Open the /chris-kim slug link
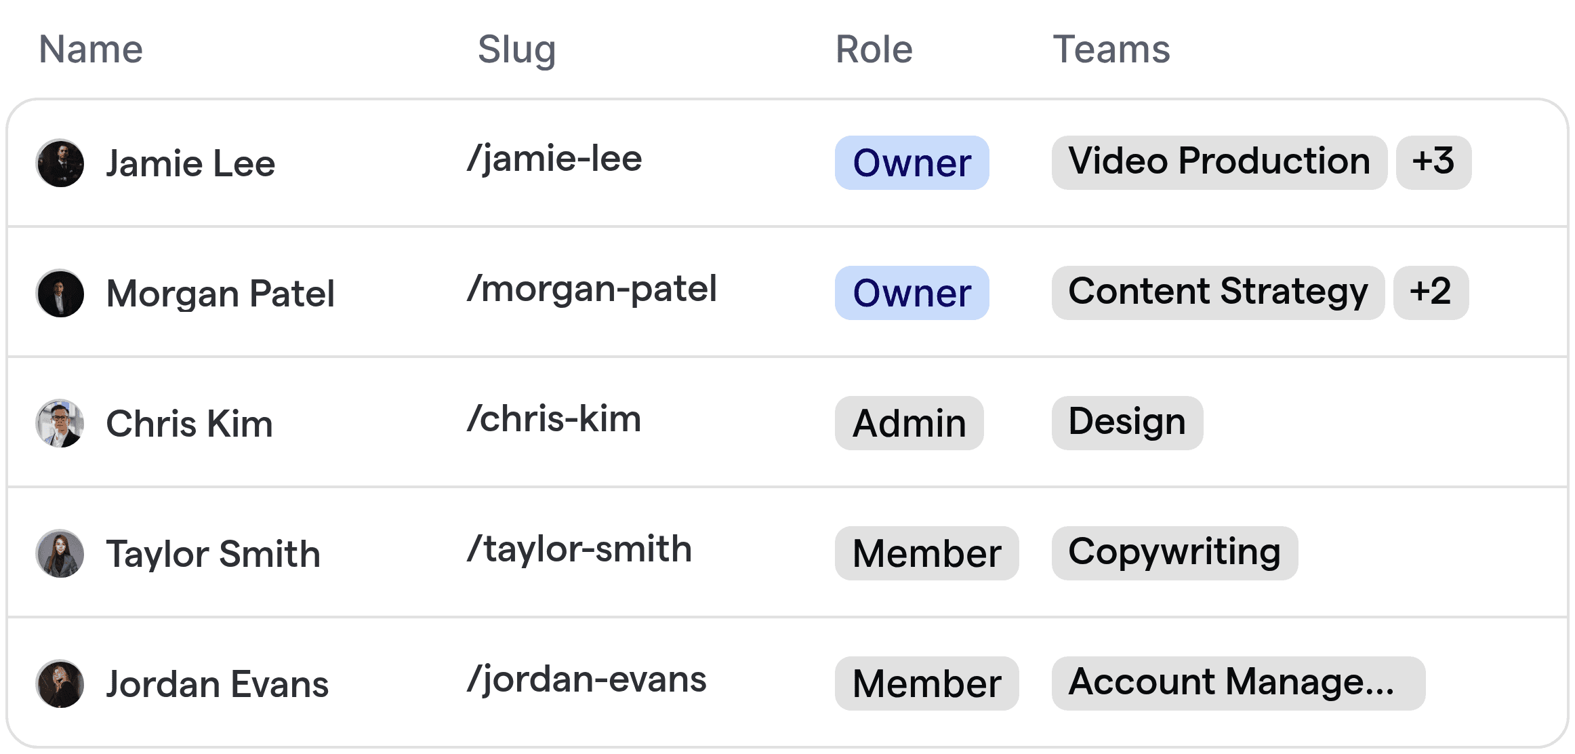The width and height of the screenshot is (1575, 754). pyautogui.click(x=554, y=419)
